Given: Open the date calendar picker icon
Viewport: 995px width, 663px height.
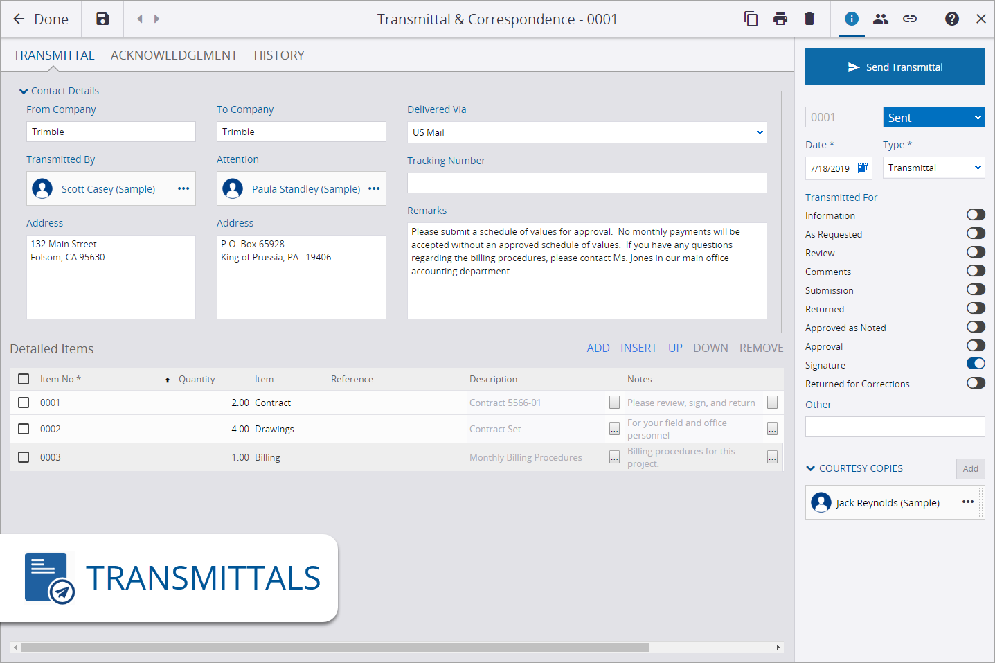Looking at the screenshot, I should pos(863,168).
